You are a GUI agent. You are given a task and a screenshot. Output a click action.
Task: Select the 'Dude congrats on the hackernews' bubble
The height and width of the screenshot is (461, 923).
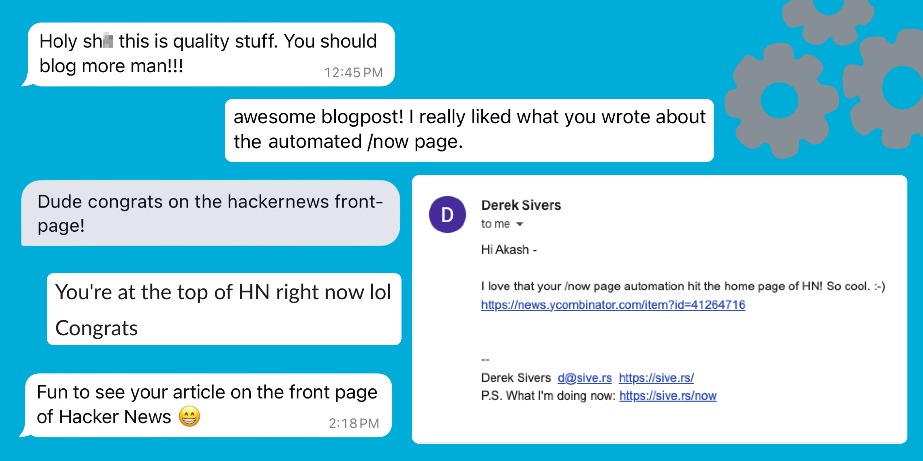(x=211, y=213)
